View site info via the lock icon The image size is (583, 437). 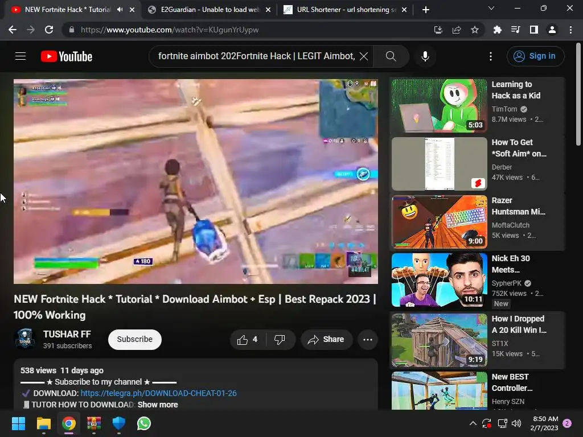coord(72,30)
